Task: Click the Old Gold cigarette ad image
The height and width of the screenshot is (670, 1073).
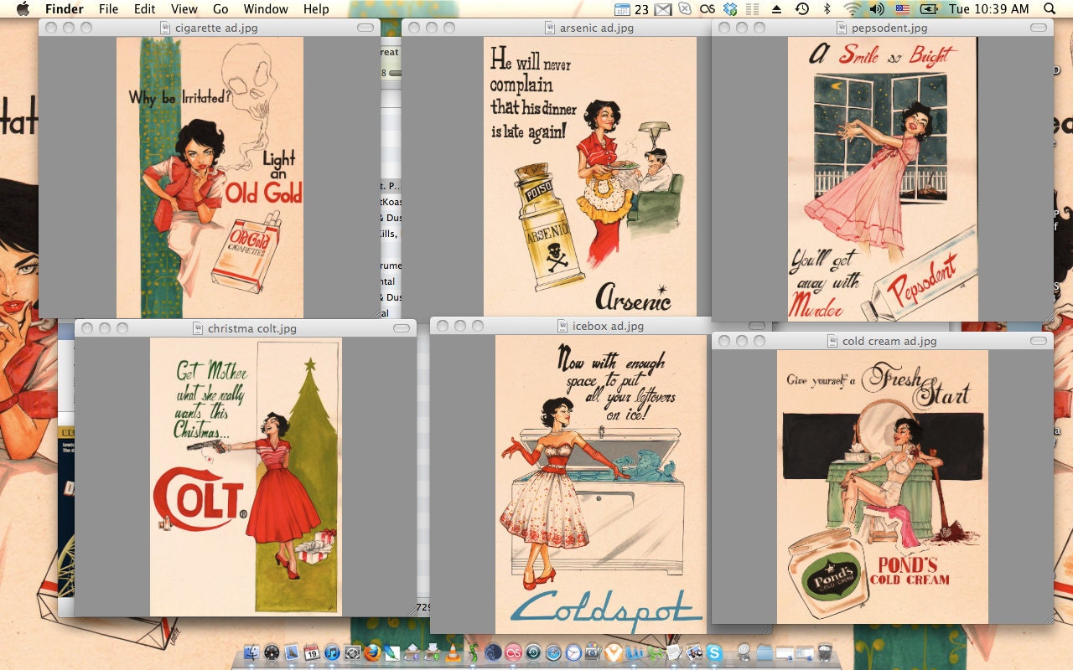Action: (210, 177)
